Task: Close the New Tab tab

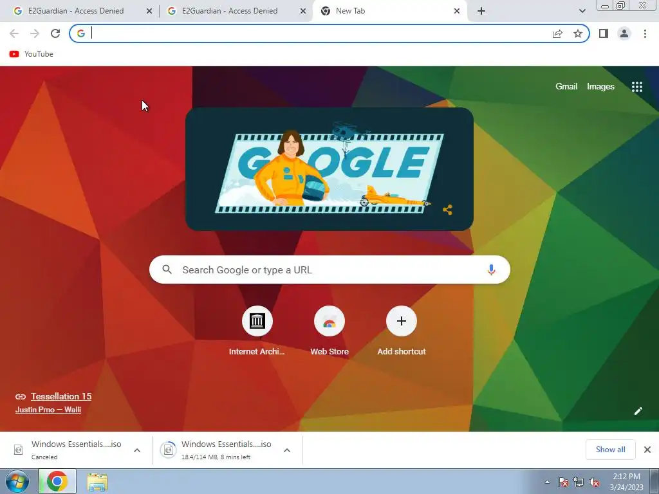Action: 457,12
